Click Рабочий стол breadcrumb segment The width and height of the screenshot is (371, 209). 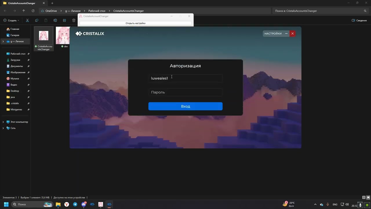click(x=97, y=11)
